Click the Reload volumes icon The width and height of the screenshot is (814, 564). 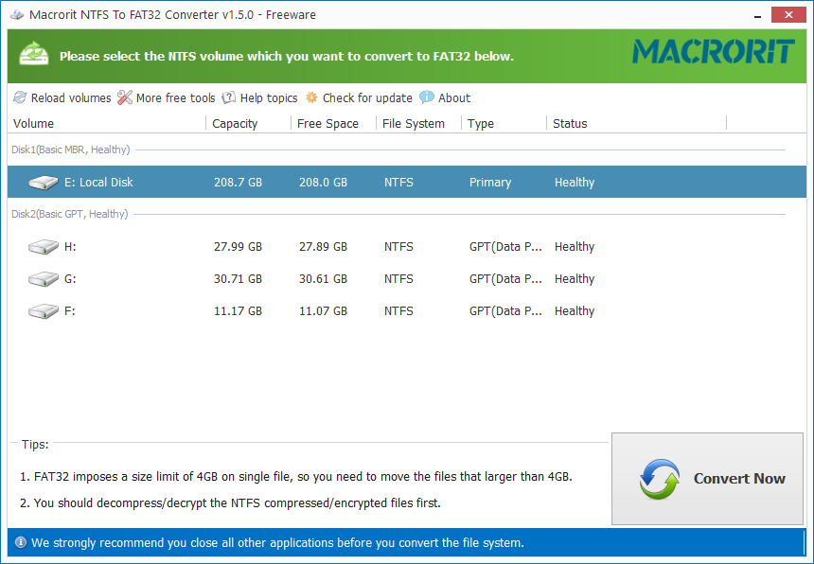19,97
